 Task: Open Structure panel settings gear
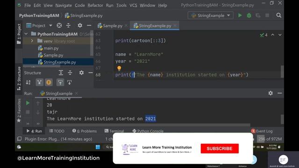(81, 73)
